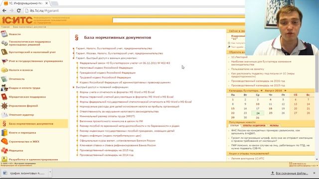This screenshot has width=319, height=179.
Task: Open the Кадры и оплата труда icon
Action: pos(4,88)
